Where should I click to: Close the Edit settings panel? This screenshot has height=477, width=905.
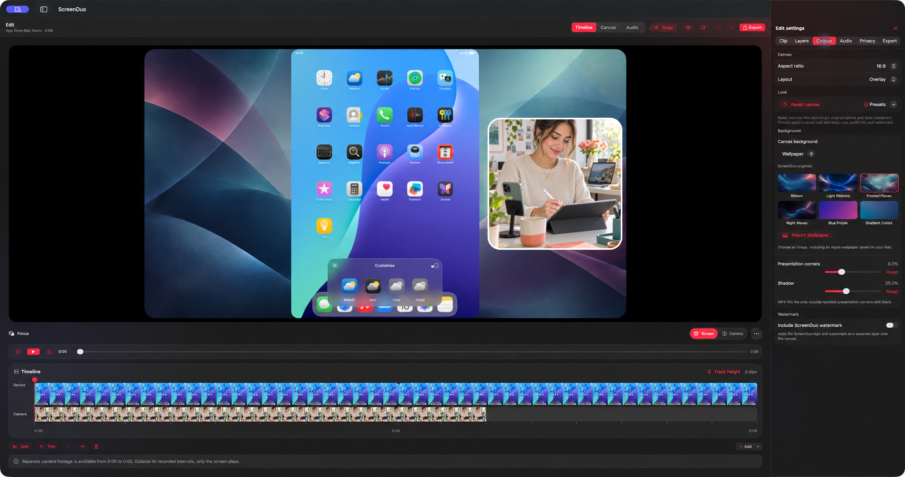pos(896,28)
